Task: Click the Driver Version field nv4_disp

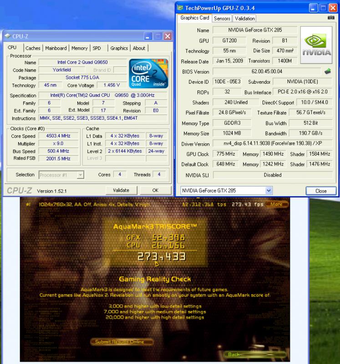Action: tap(273, 143)
